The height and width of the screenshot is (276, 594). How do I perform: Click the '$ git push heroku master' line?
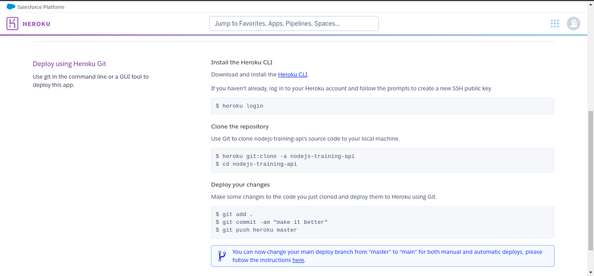pyautogui.click(x=257, y=230)
